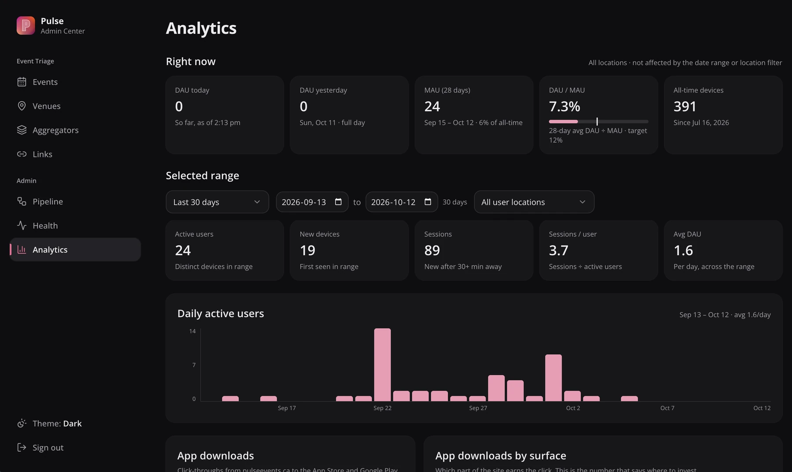Click the Links chain icon

tap(22, 154)
